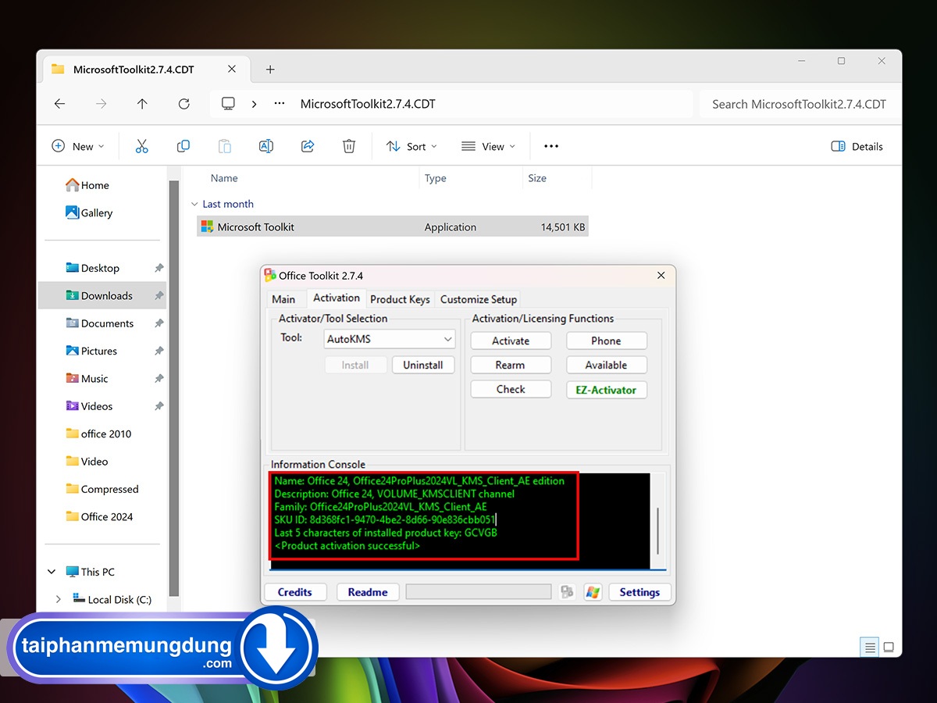Screen dimensions: 937x703
Task: Open the AutoKMS Tool combo box
Action: (389, 339)
